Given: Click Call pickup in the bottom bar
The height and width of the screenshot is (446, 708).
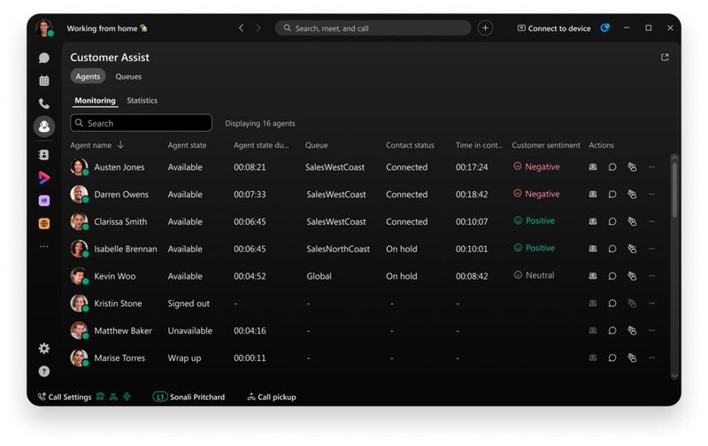Looking at the screenshot, I should coord(272,397).
